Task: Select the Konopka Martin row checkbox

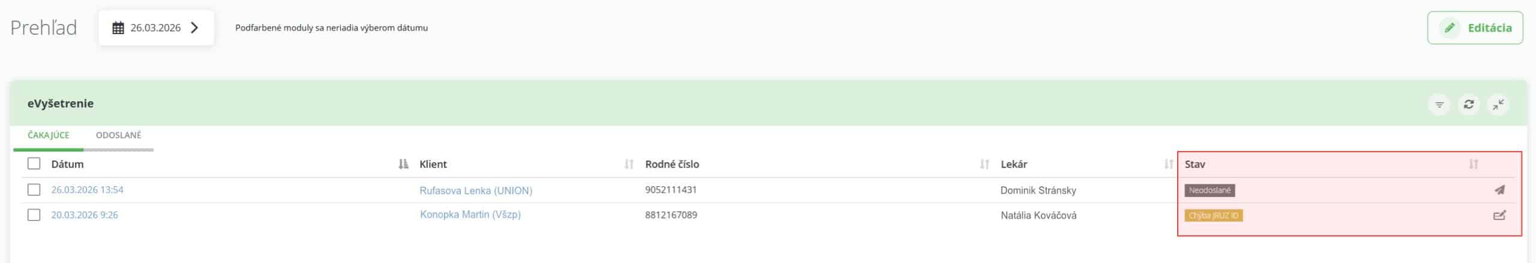Action: pyautogui.click(x=34, y=215)
